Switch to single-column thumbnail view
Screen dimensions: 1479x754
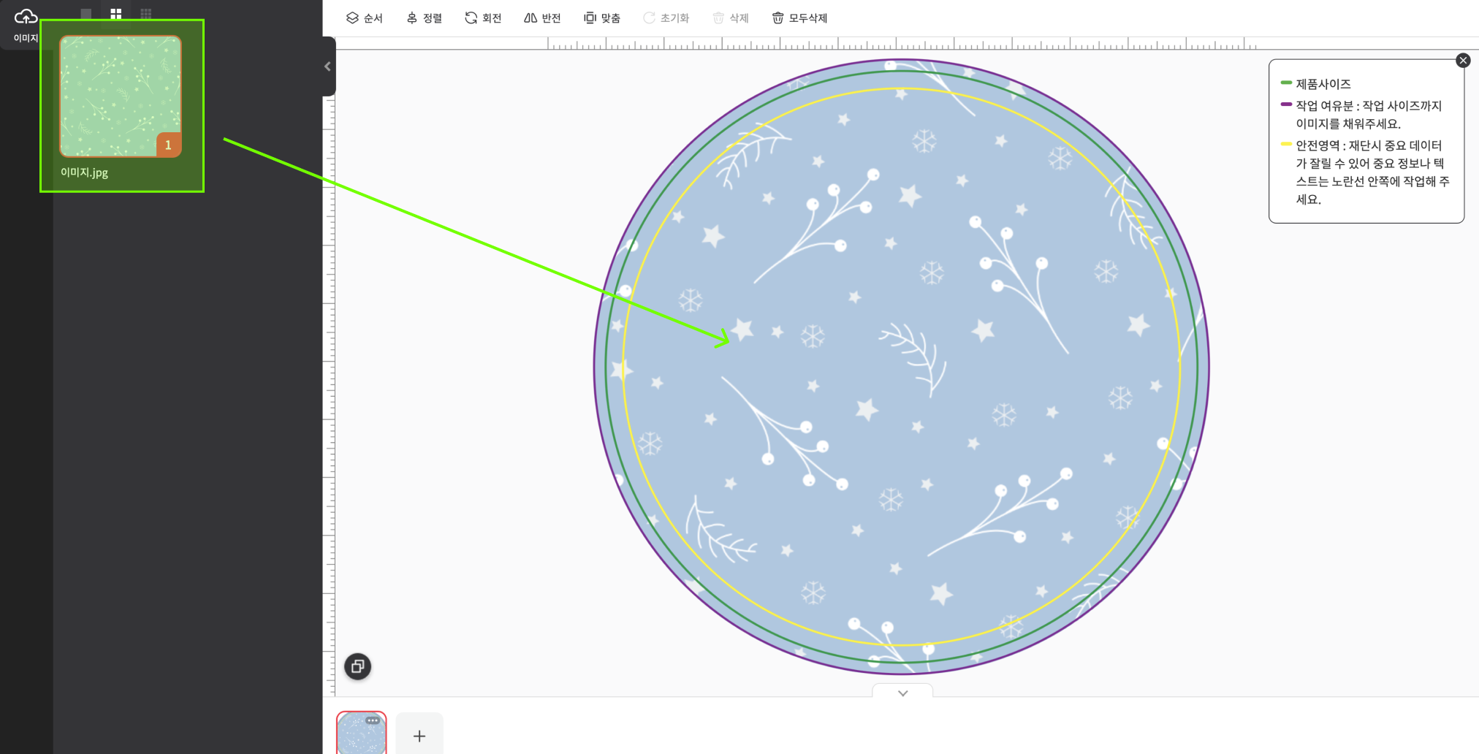point(86,14)
